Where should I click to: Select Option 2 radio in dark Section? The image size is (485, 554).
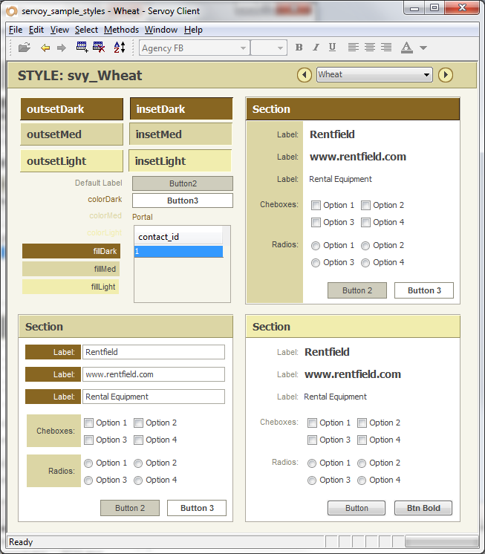click(365, 245)
